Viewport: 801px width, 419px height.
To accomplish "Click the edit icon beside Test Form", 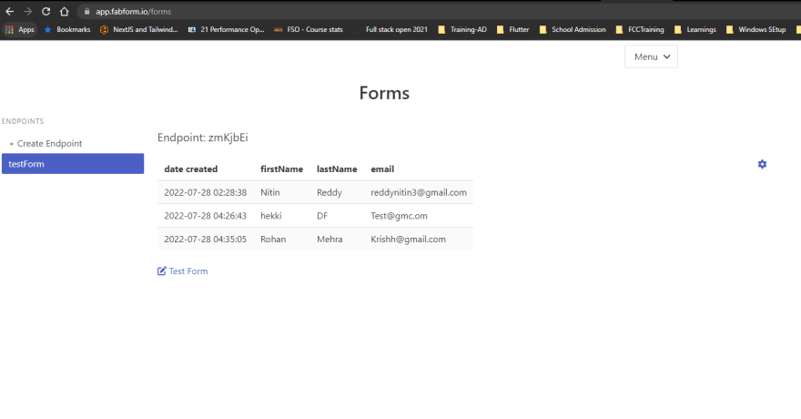I will click(161, 271).
